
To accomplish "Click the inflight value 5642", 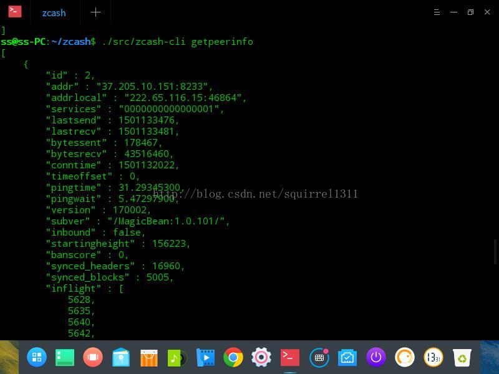I will pyautogui.click(x=79, y=333).
